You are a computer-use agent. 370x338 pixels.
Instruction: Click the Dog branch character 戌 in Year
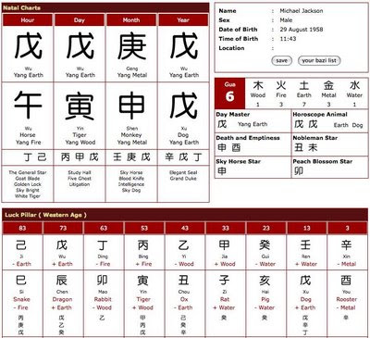coord(184,105)
